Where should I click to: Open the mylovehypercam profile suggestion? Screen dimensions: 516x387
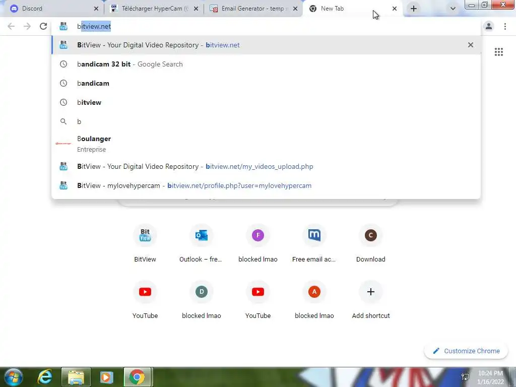(x=266, y=185)
